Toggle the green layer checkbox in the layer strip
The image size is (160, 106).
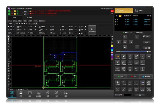(112, 42)
